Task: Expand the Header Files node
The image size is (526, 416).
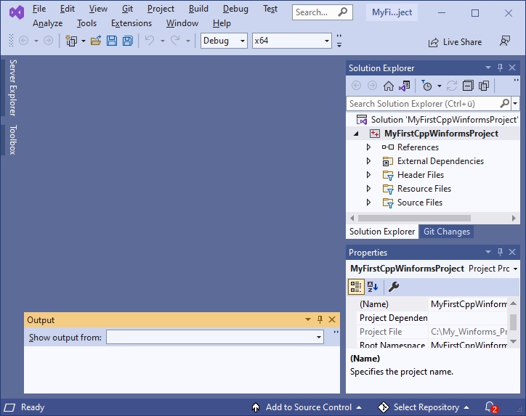Action: (x=368, y=175)
